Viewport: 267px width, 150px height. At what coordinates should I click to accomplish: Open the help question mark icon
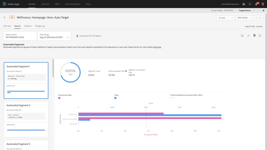tap(244, 4)
